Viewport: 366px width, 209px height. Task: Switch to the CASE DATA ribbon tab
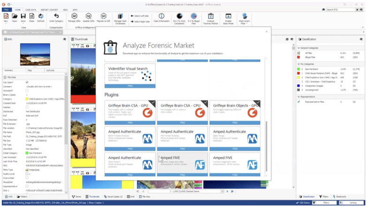[x=30, y=10]
